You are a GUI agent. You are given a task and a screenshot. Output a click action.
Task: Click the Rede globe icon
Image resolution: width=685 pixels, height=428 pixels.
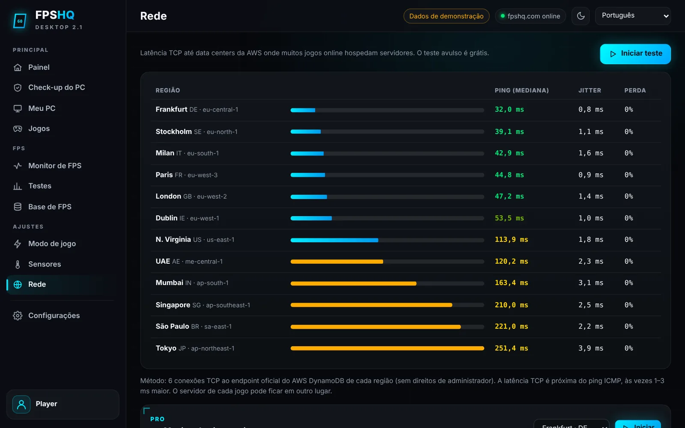tap(18, 285)
